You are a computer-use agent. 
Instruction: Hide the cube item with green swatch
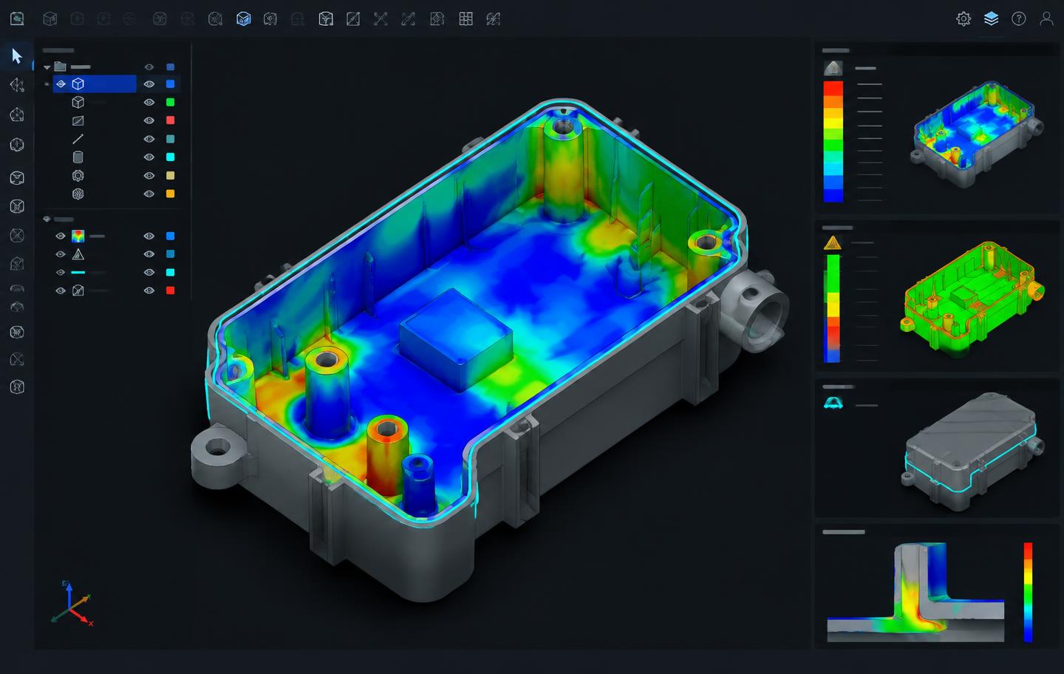point(149,103)
